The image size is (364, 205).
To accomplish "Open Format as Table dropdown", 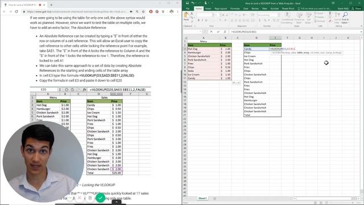I will pyautogui.click(x=299, y=18).
